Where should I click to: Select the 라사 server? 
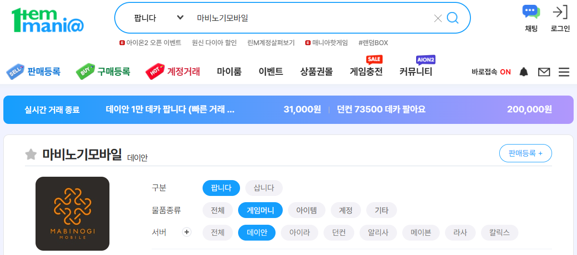(x=460, y=232)
